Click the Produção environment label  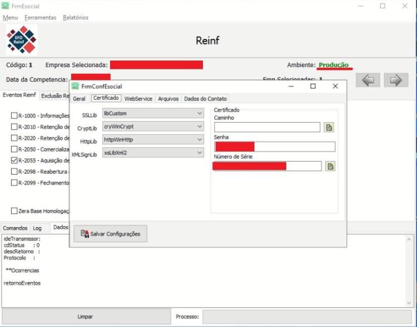(334, 65)
